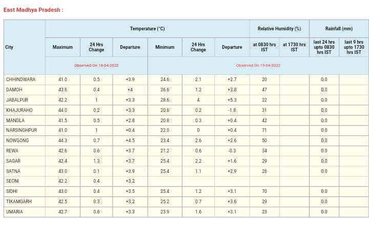Click the Maximum temperature column header
The width and height of the screenshot is (369, 234).
[x=63, y=47]
